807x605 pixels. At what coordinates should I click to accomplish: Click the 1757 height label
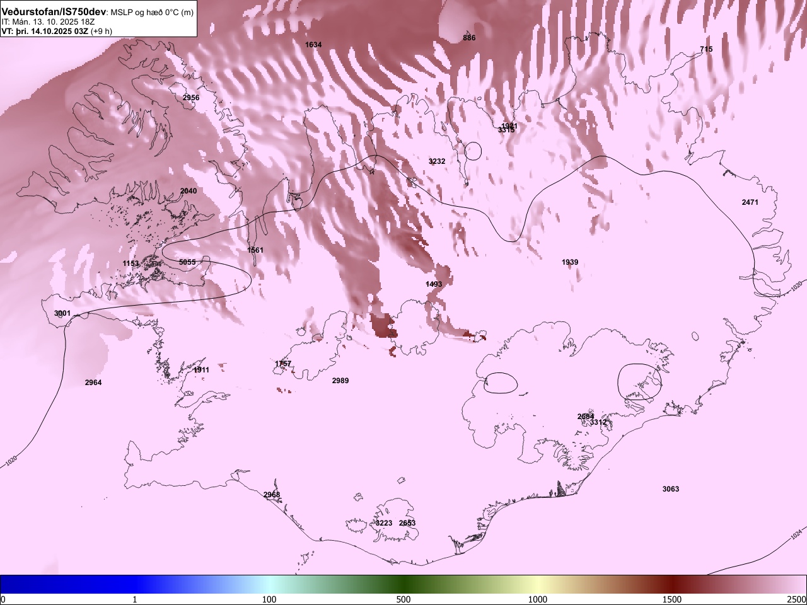(x=283, y=364)
